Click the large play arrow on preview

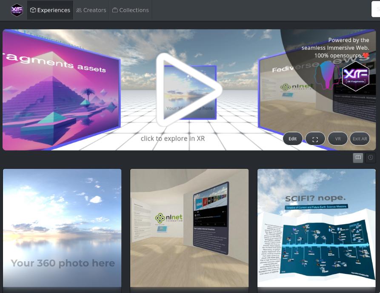coord(189,90)
